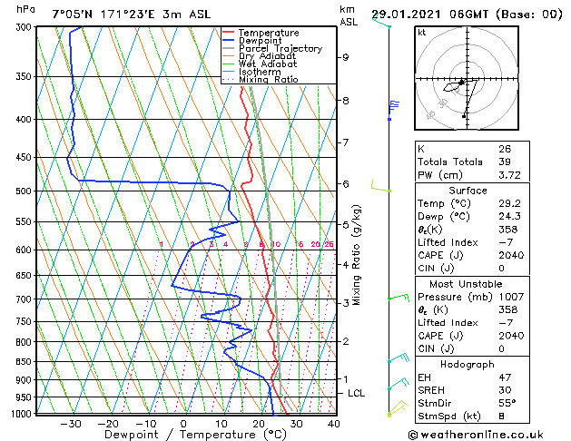Click the red Temperature legend line

228,33
